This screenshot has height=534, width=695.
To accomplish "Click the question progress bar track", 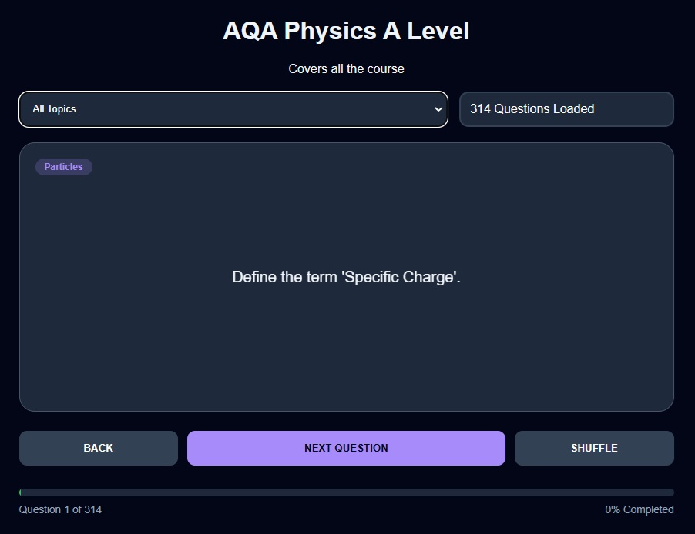I will tap(347, 492).
